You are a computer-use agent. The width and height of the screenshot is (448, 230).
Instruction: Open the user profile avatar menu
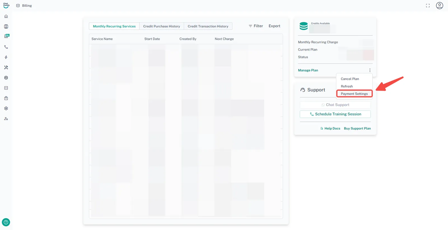439,6
